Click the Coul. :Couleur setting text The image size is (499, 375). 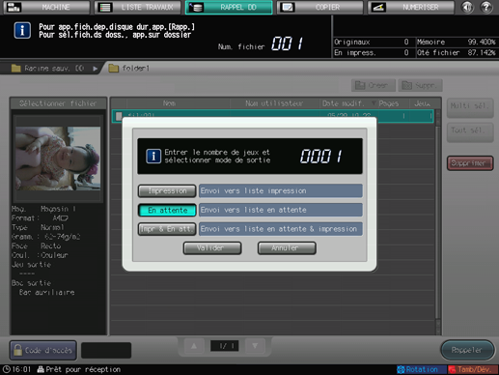40,255
